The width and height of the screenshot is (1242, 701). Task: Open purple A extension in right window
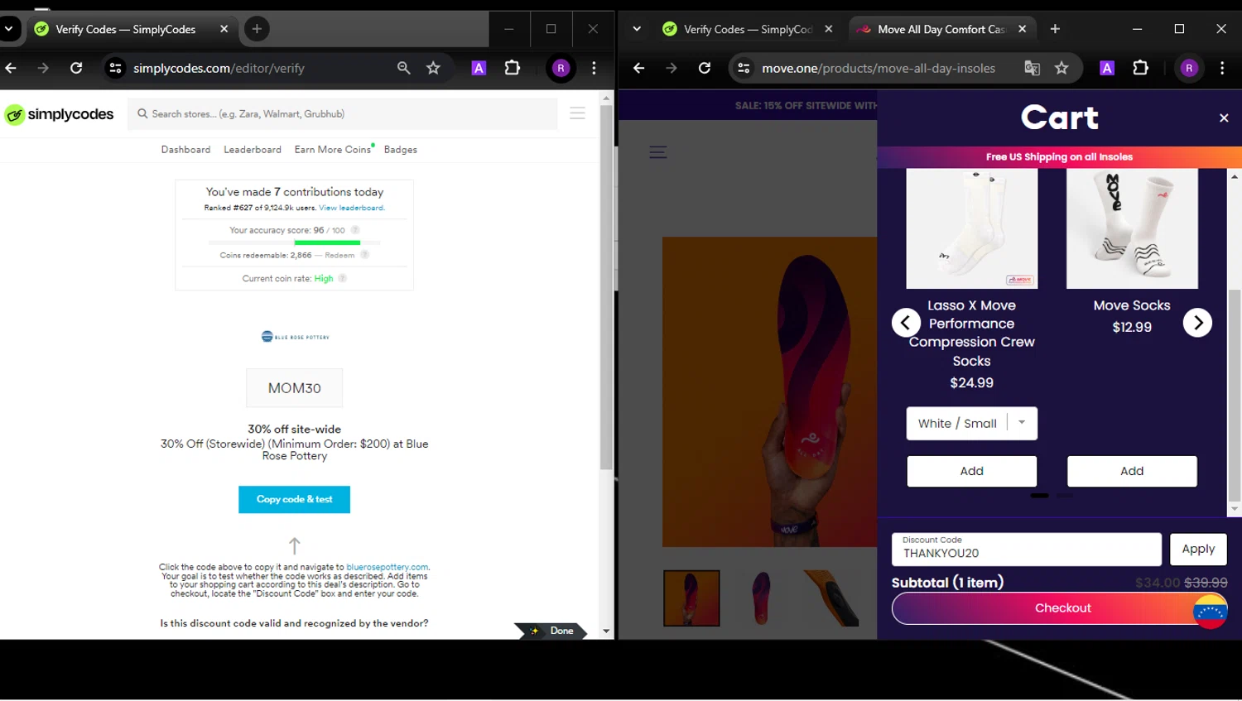[x=1107, y=68]
